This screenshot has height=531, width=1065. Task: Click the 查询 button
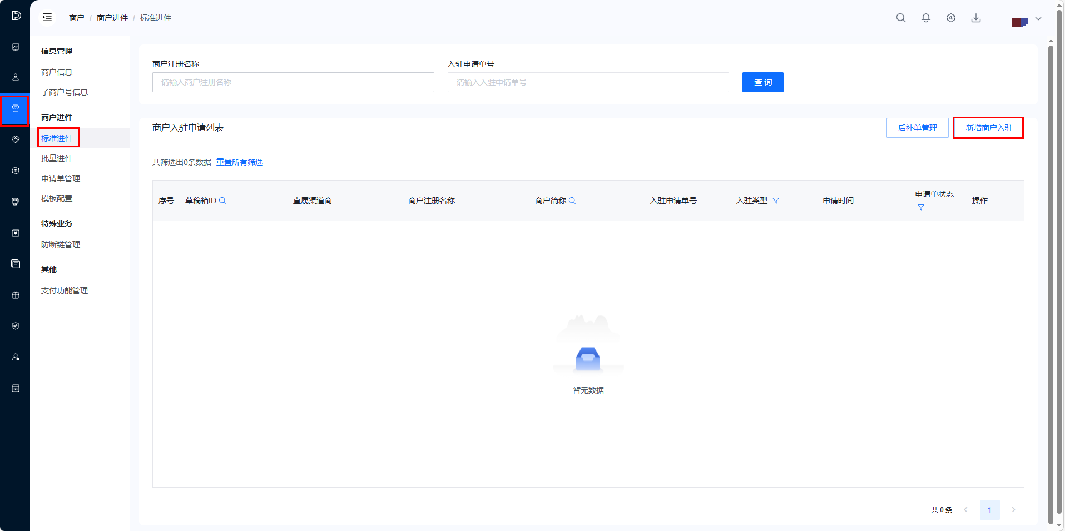click(762, 82)
